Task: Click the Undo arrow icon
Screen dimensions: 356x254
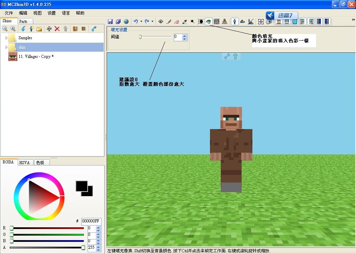Action: point(136,22)
